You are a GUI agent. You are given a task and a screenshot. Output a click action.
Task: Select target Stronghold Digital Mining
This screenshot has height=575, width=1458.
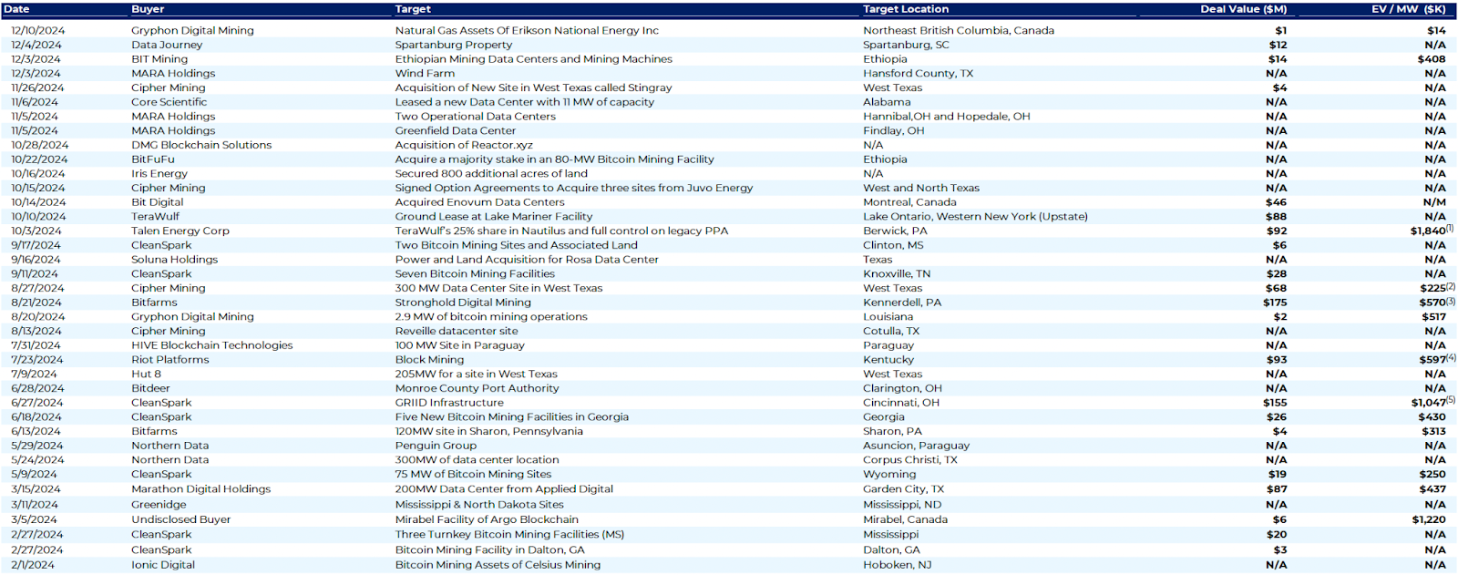(x=463, y=303)
